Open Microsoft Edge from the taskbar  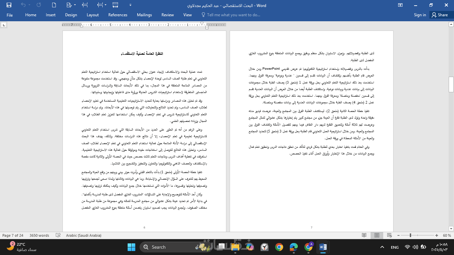pos(294,247)
